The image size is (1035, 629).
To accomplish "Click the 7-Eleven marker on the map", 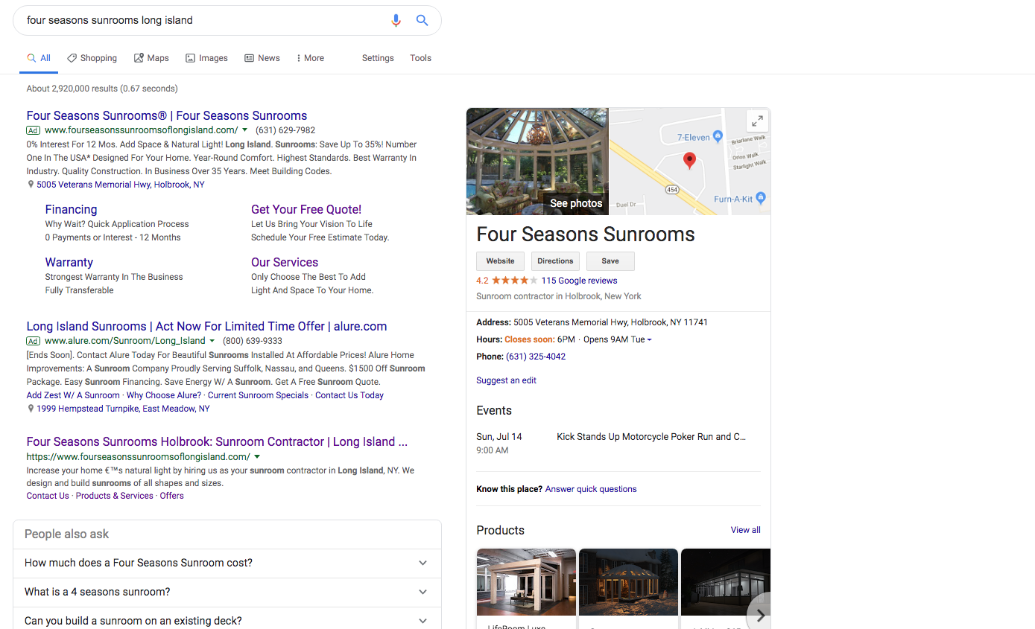I will pos(718,136).
